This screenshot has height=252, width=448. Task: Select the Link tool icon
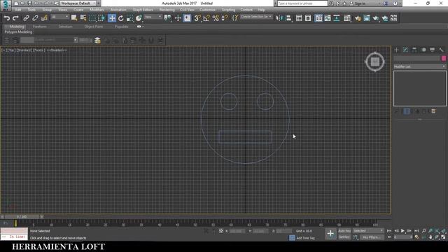click(26, 18)
